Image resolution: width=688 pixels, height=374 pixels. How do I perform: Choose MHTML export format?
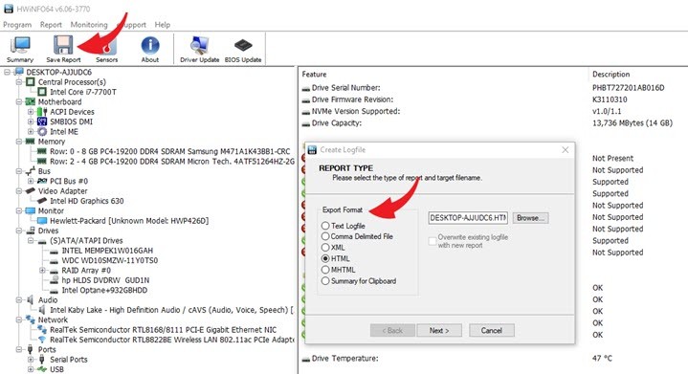tap(325, 270)
